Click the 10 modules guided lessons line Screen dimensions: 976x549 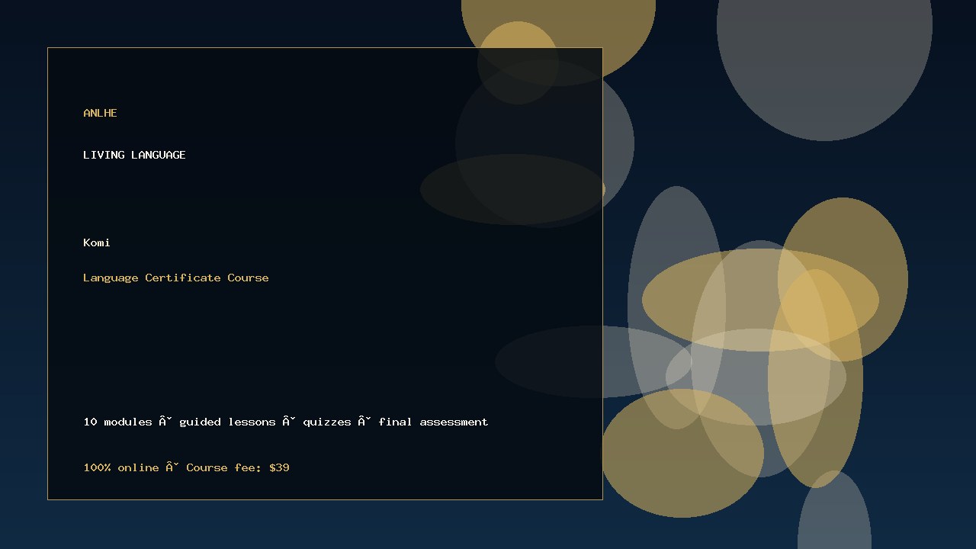coord(286,422)
